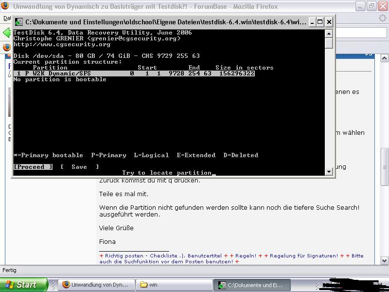
Task: Click the console window scrollbar thumb
Action: tap(329, 43)
